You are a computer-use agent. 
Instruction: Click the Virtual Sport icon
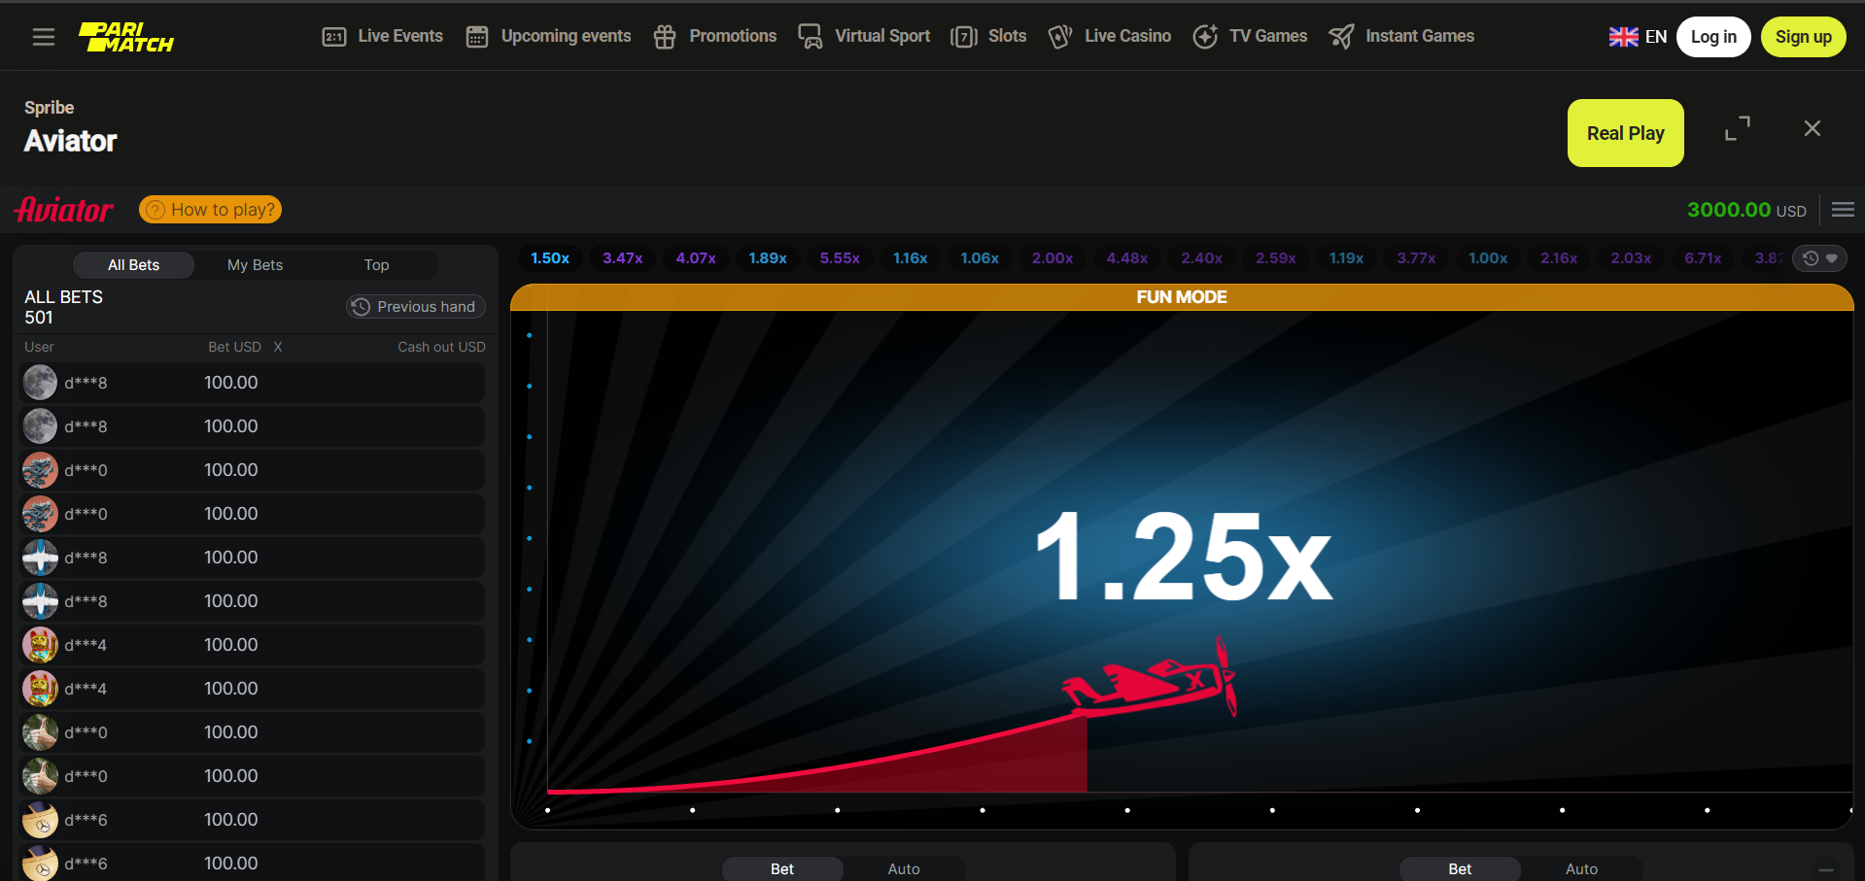[810, 37]
